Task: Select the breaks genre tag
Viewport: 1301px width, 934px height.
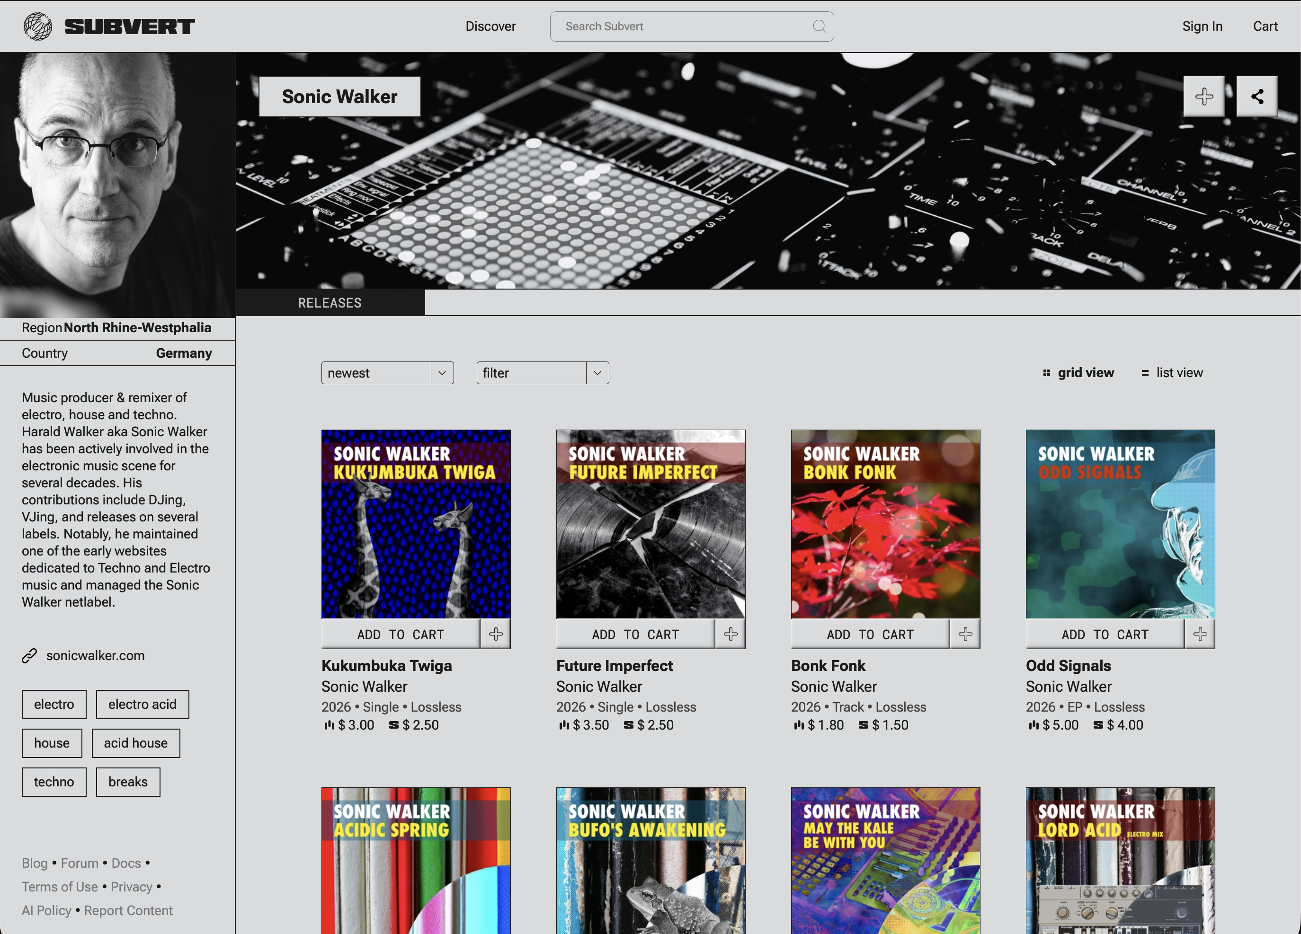Action: [x=128, y=782]
